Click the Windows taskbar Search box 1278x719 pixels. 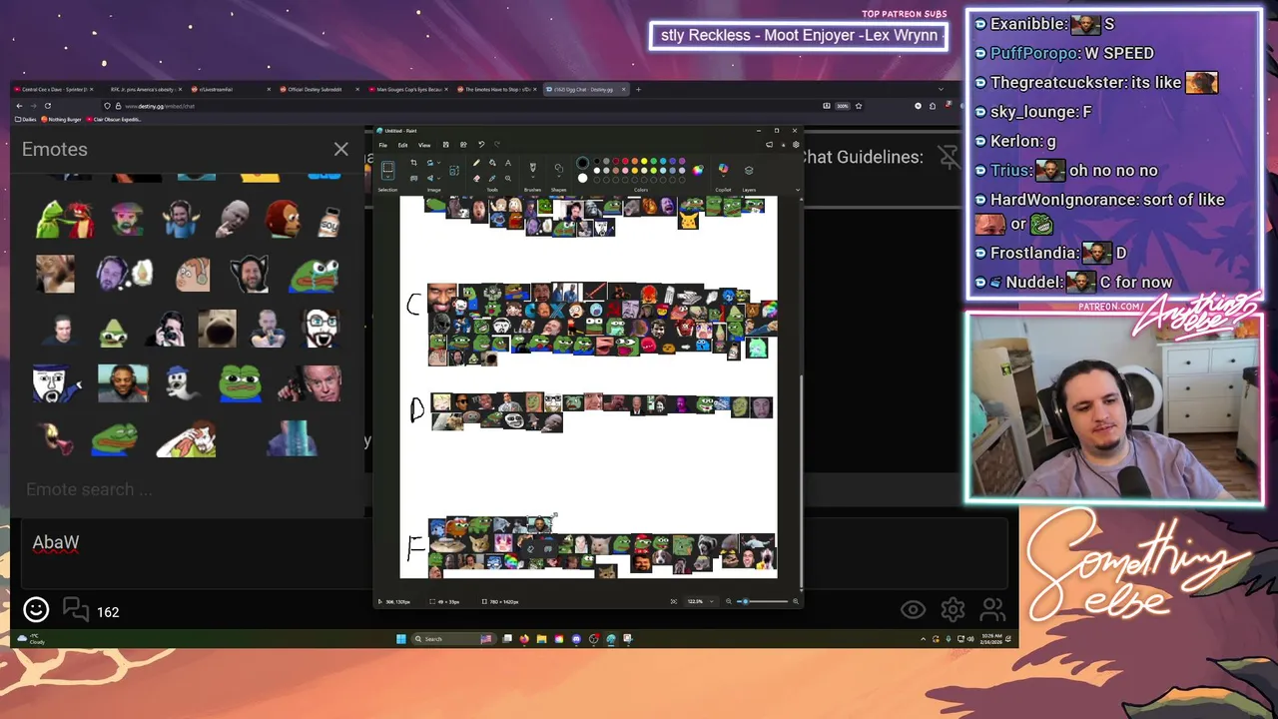[x=453, y=639]
